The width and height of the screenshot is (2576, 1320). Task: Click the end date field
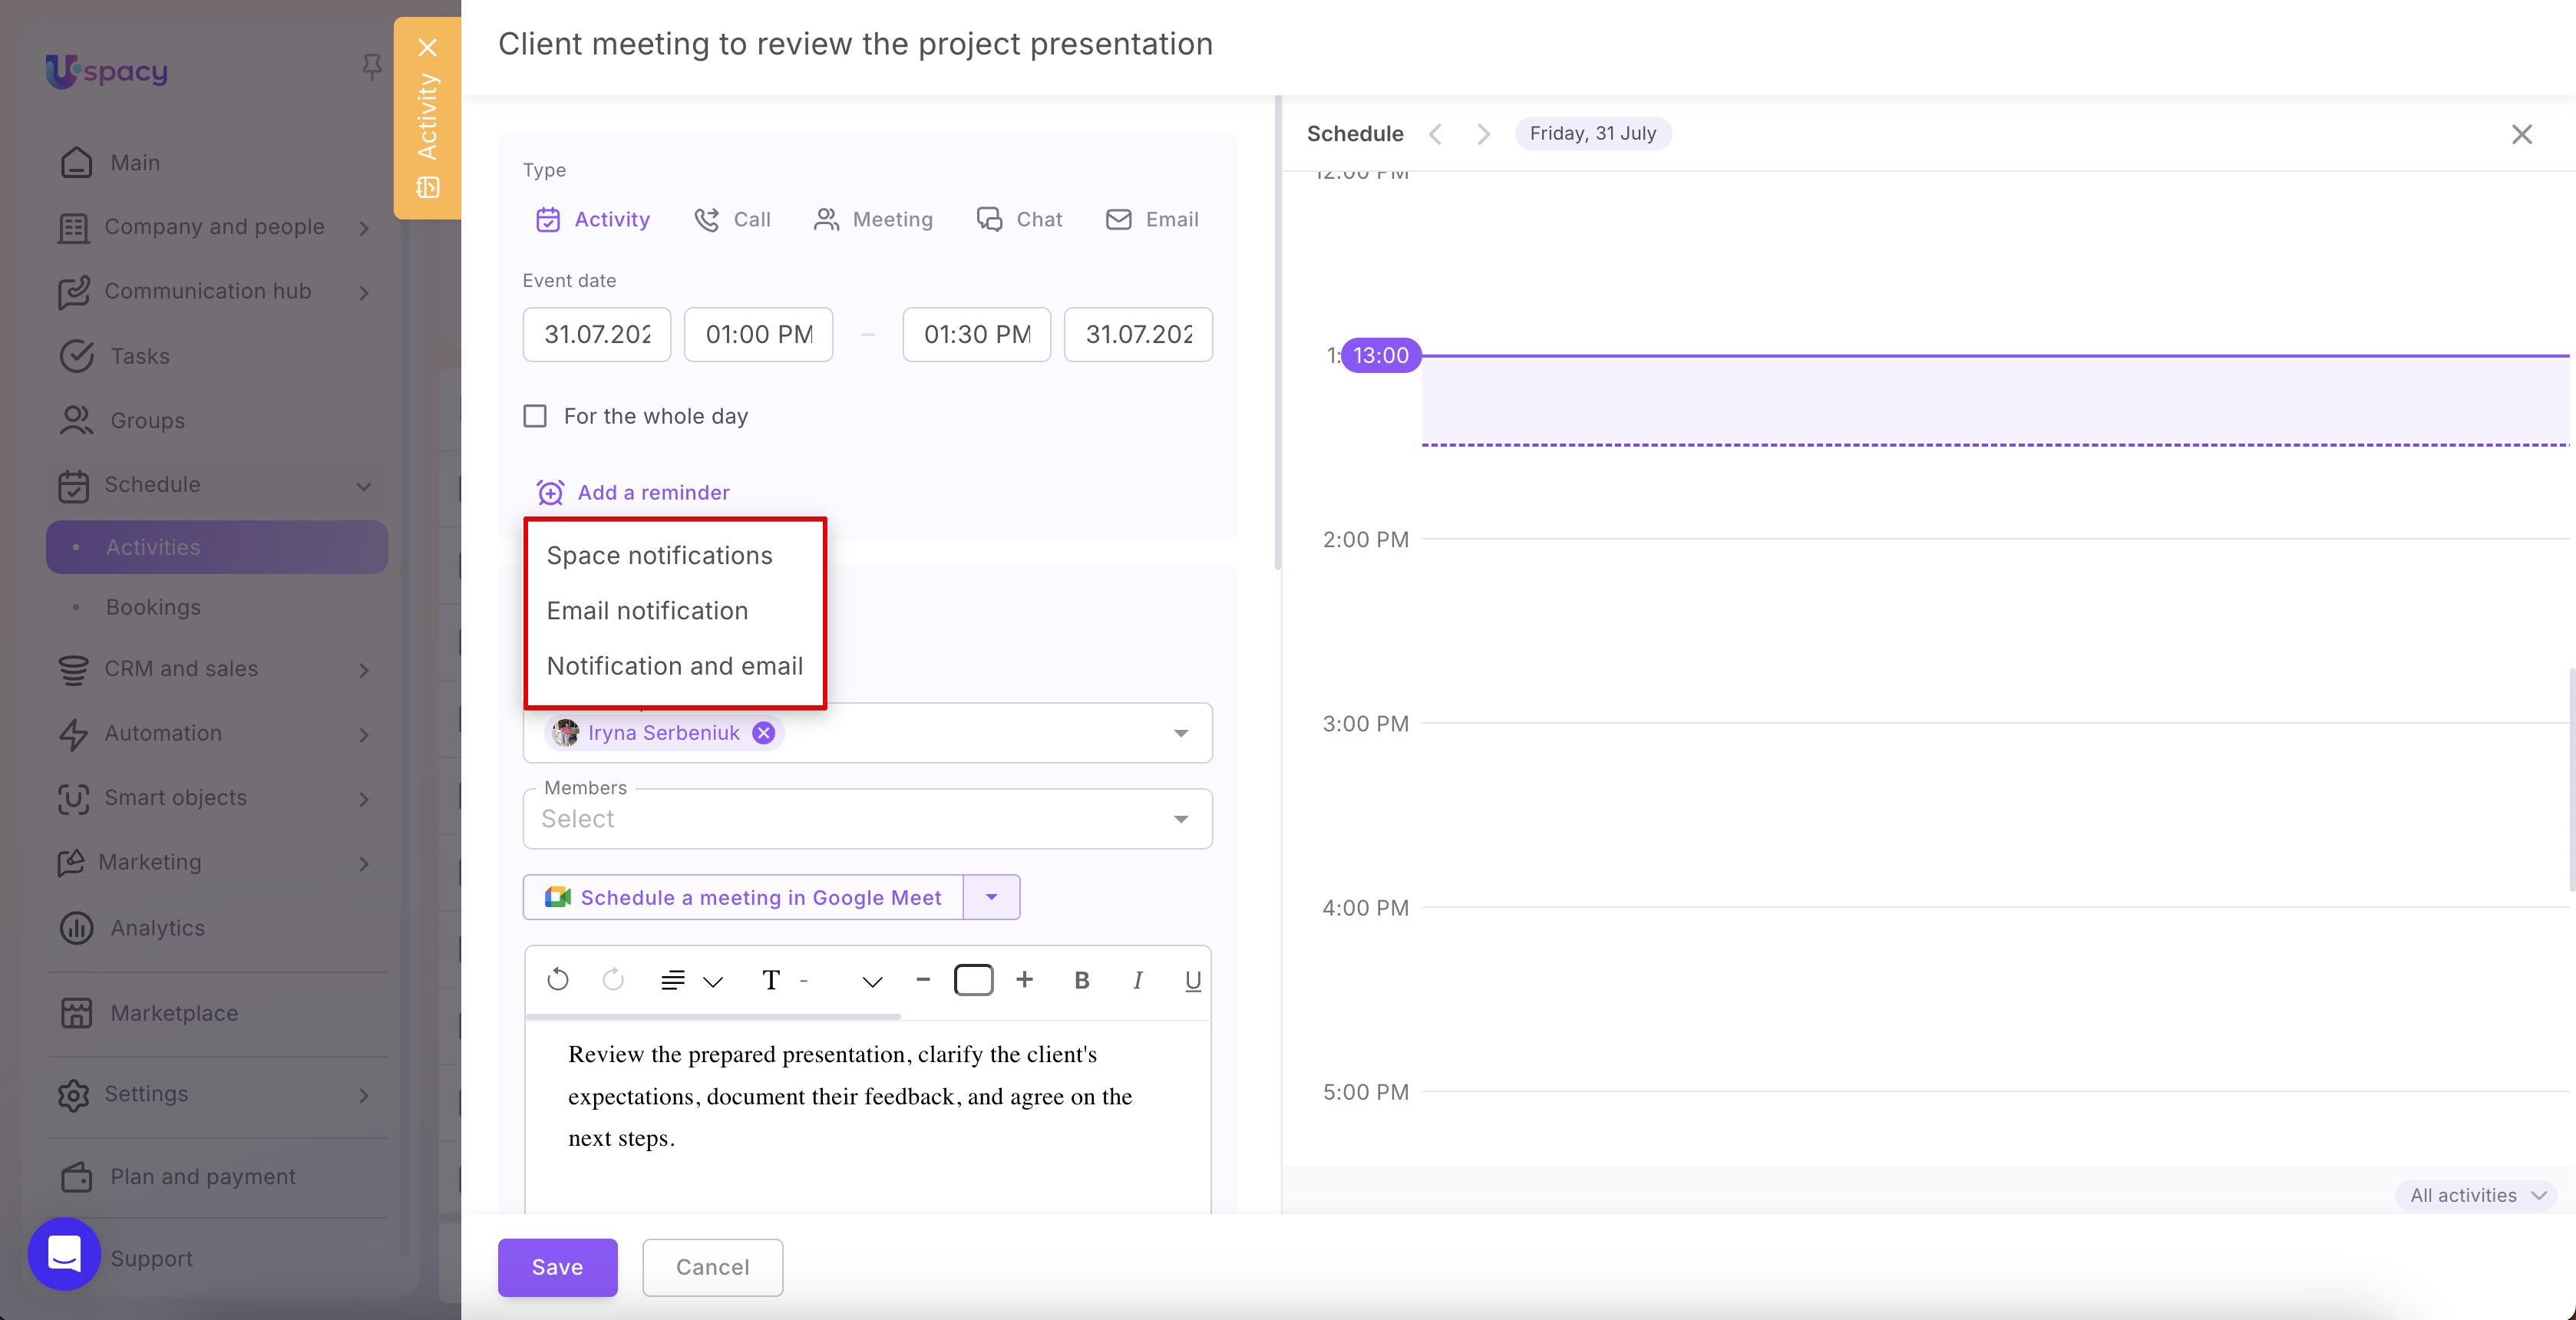[x=1139, y=334]
